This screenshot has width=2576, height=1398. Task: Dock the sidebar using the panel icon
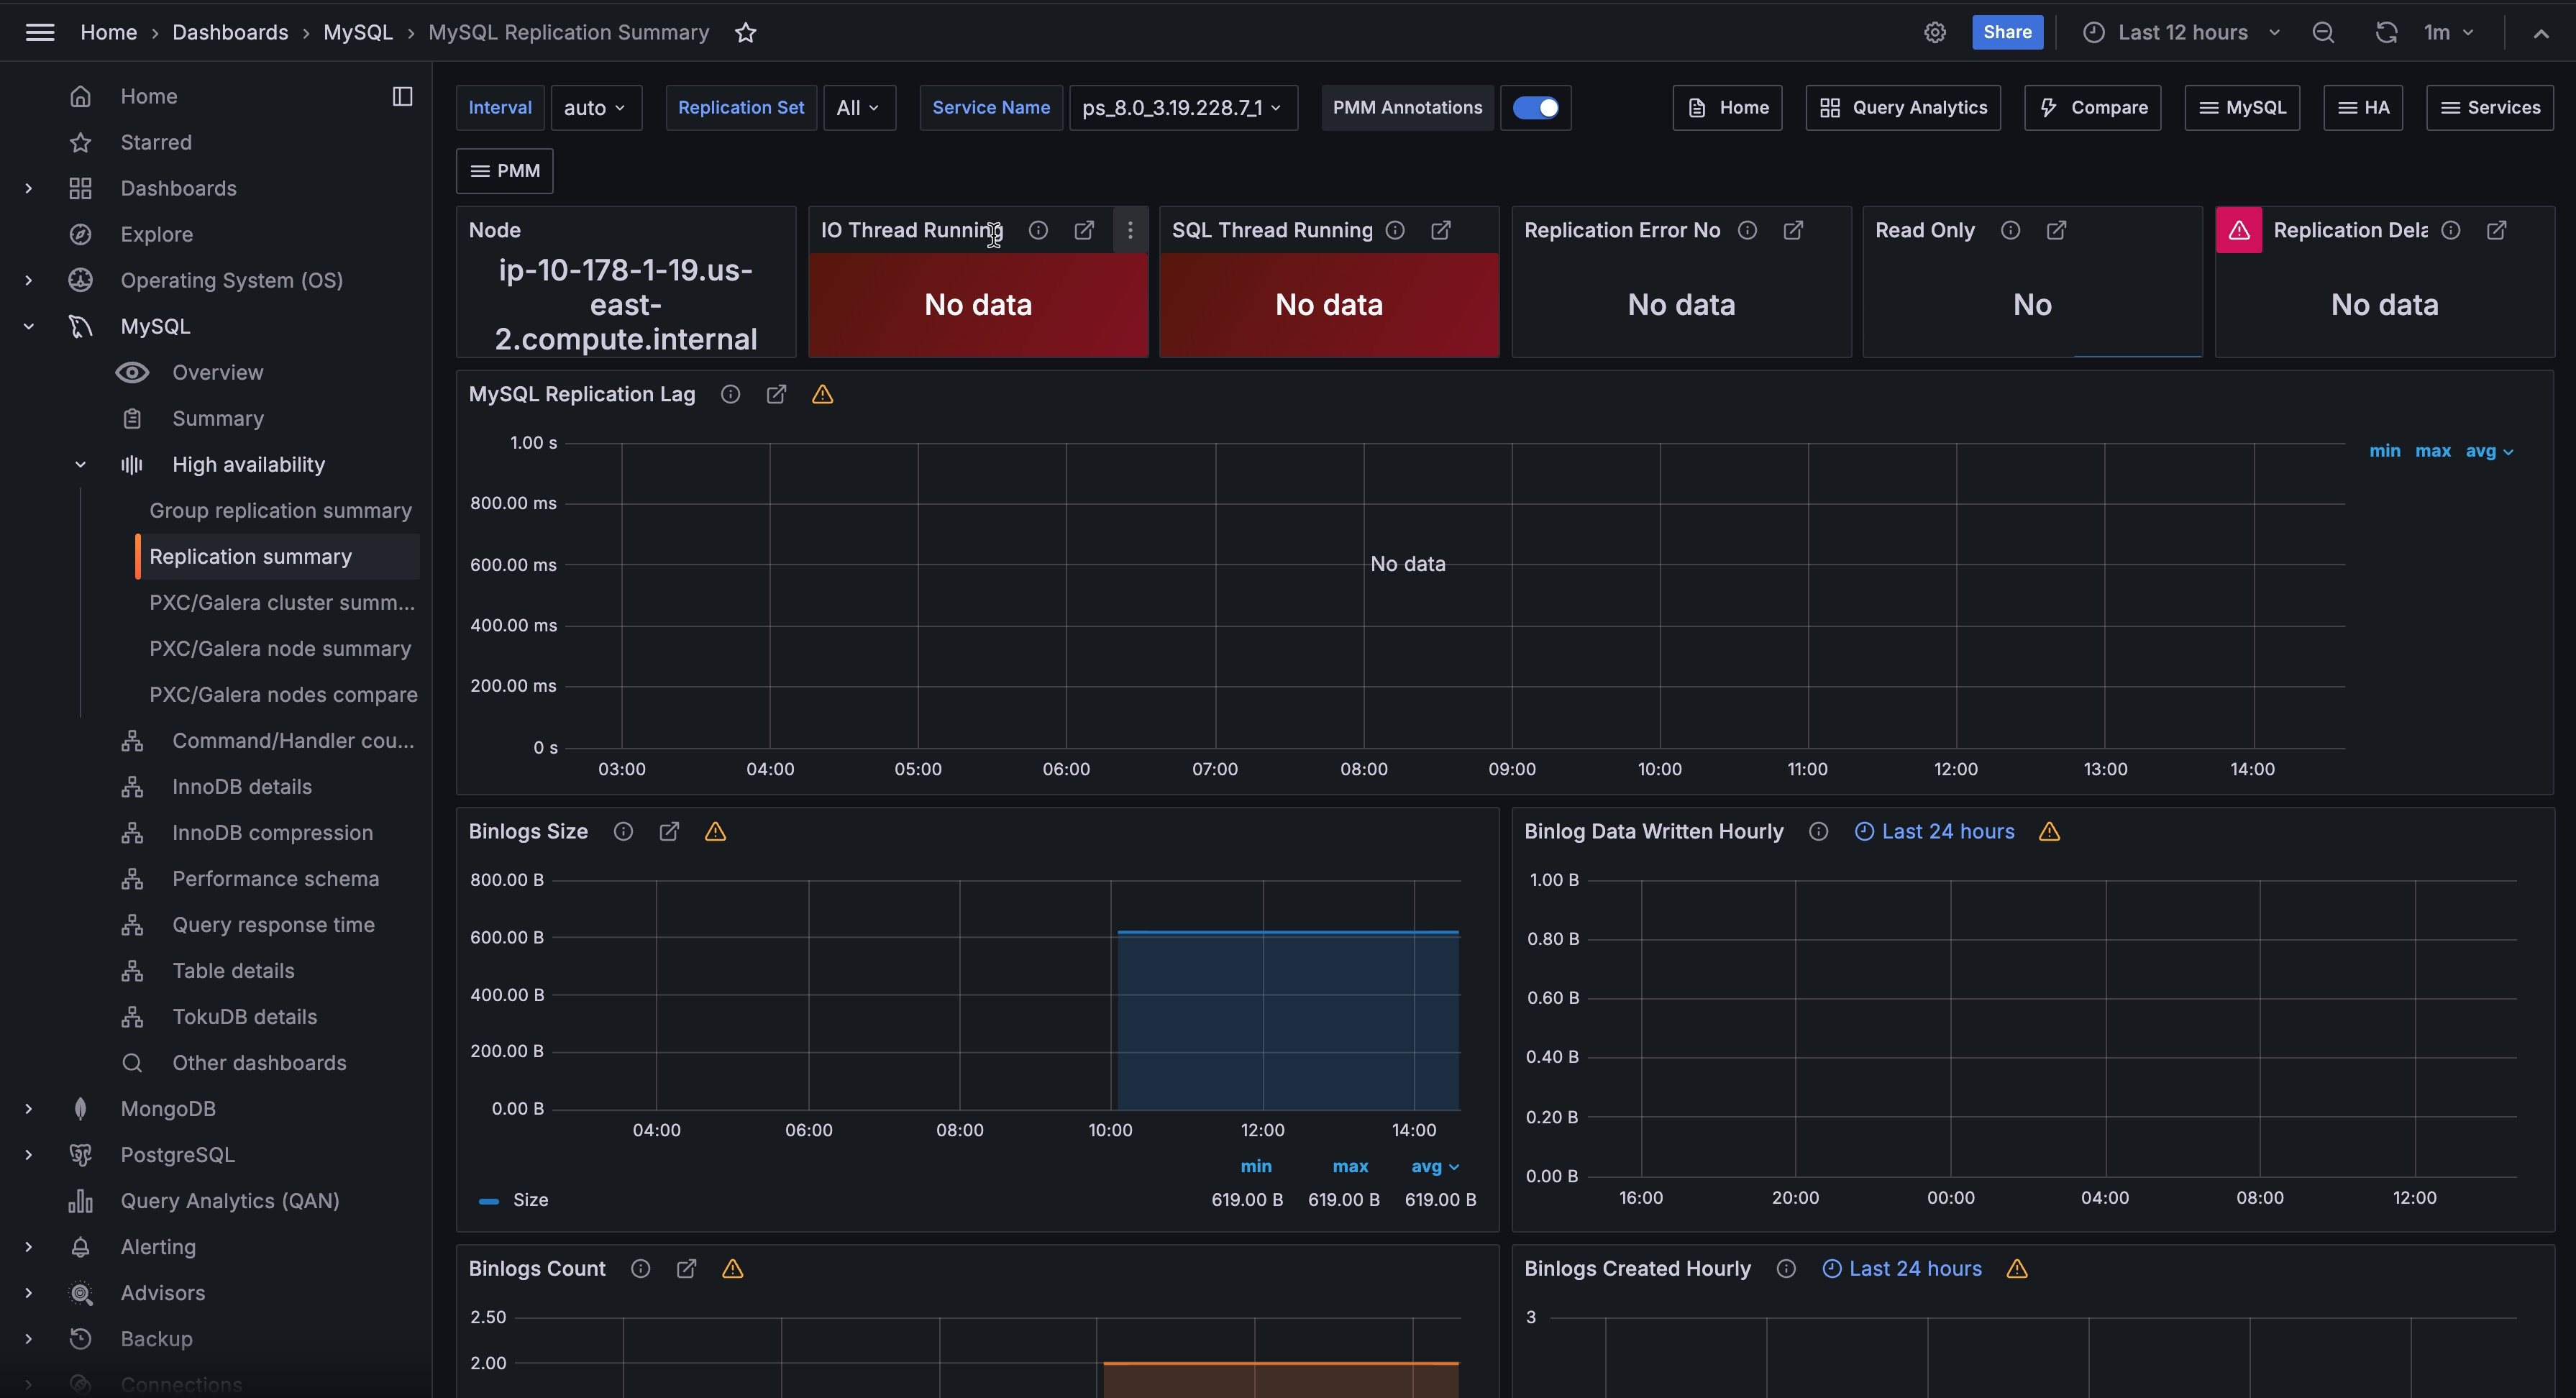click(402, 97)
